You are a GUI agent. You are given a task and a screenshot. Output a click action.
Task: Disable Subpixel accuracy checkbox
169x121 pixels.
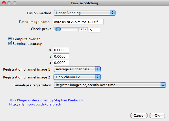10,43
